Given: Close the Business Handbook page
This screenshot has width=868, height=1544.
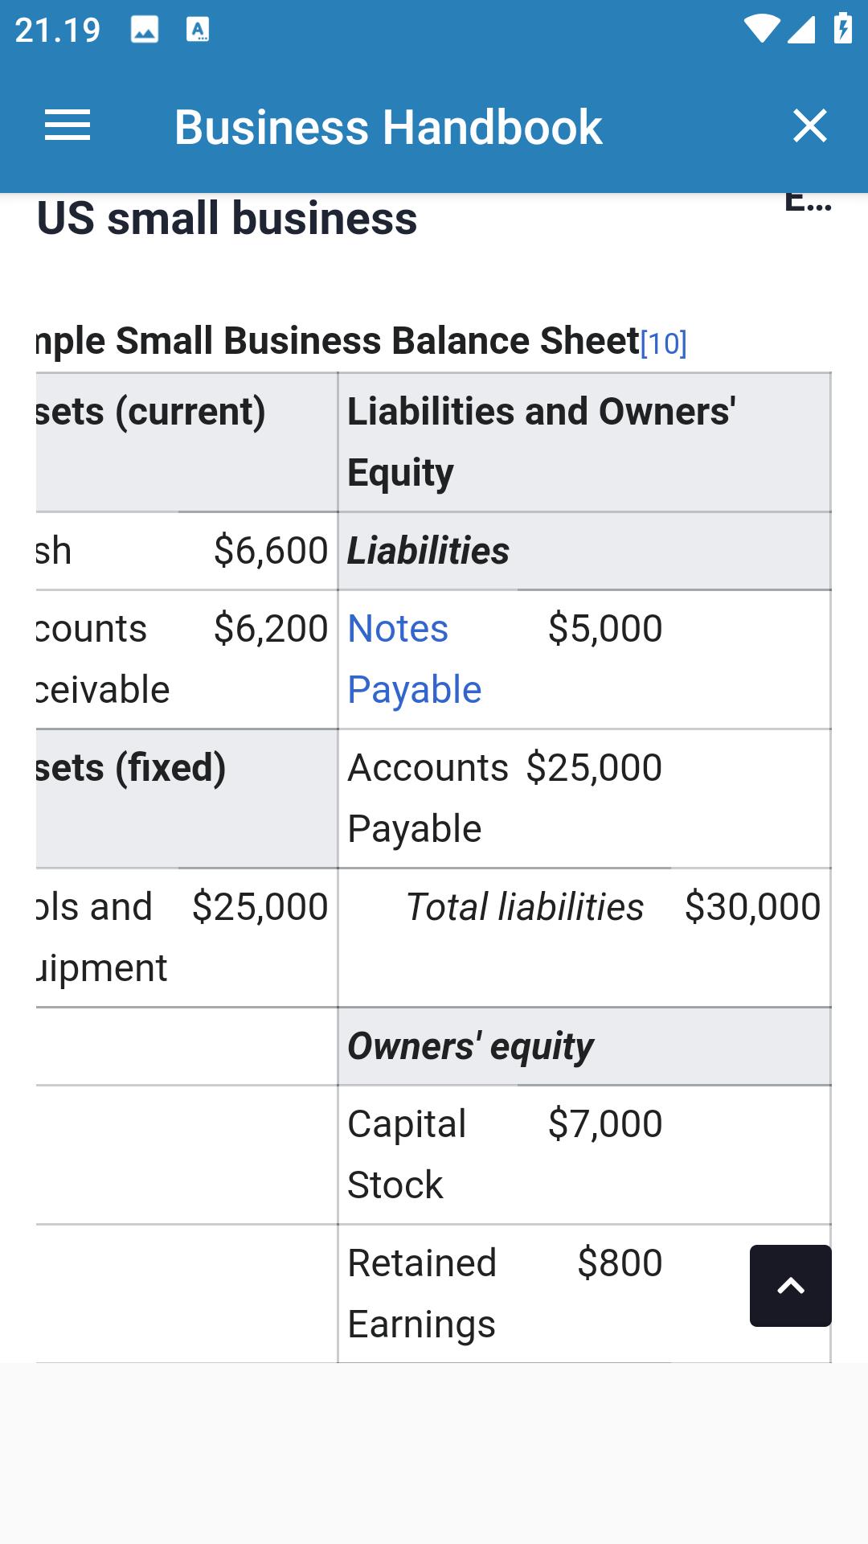Looking at the screenshot, I should 809,126.
